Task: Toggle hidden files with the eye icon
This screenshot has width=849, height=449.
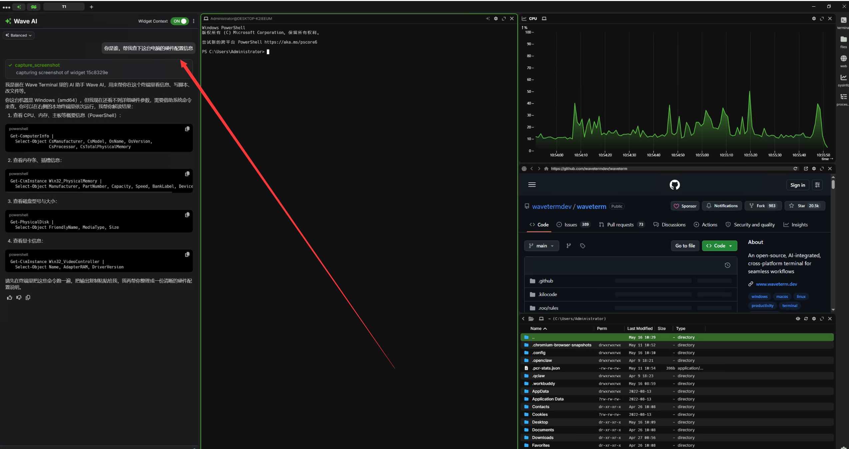Action: coord(798,319)
